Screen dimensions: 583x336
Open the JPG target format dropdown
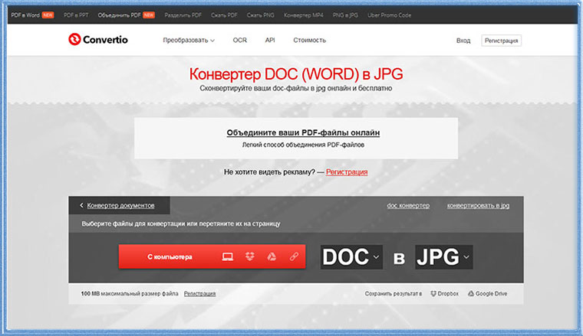coord(443,257)
